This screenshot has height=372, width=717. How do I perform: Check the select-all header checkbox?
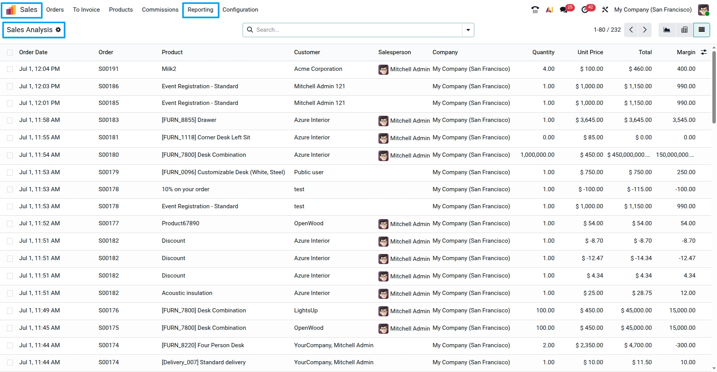pyautogui.click(x=10, y=52)
